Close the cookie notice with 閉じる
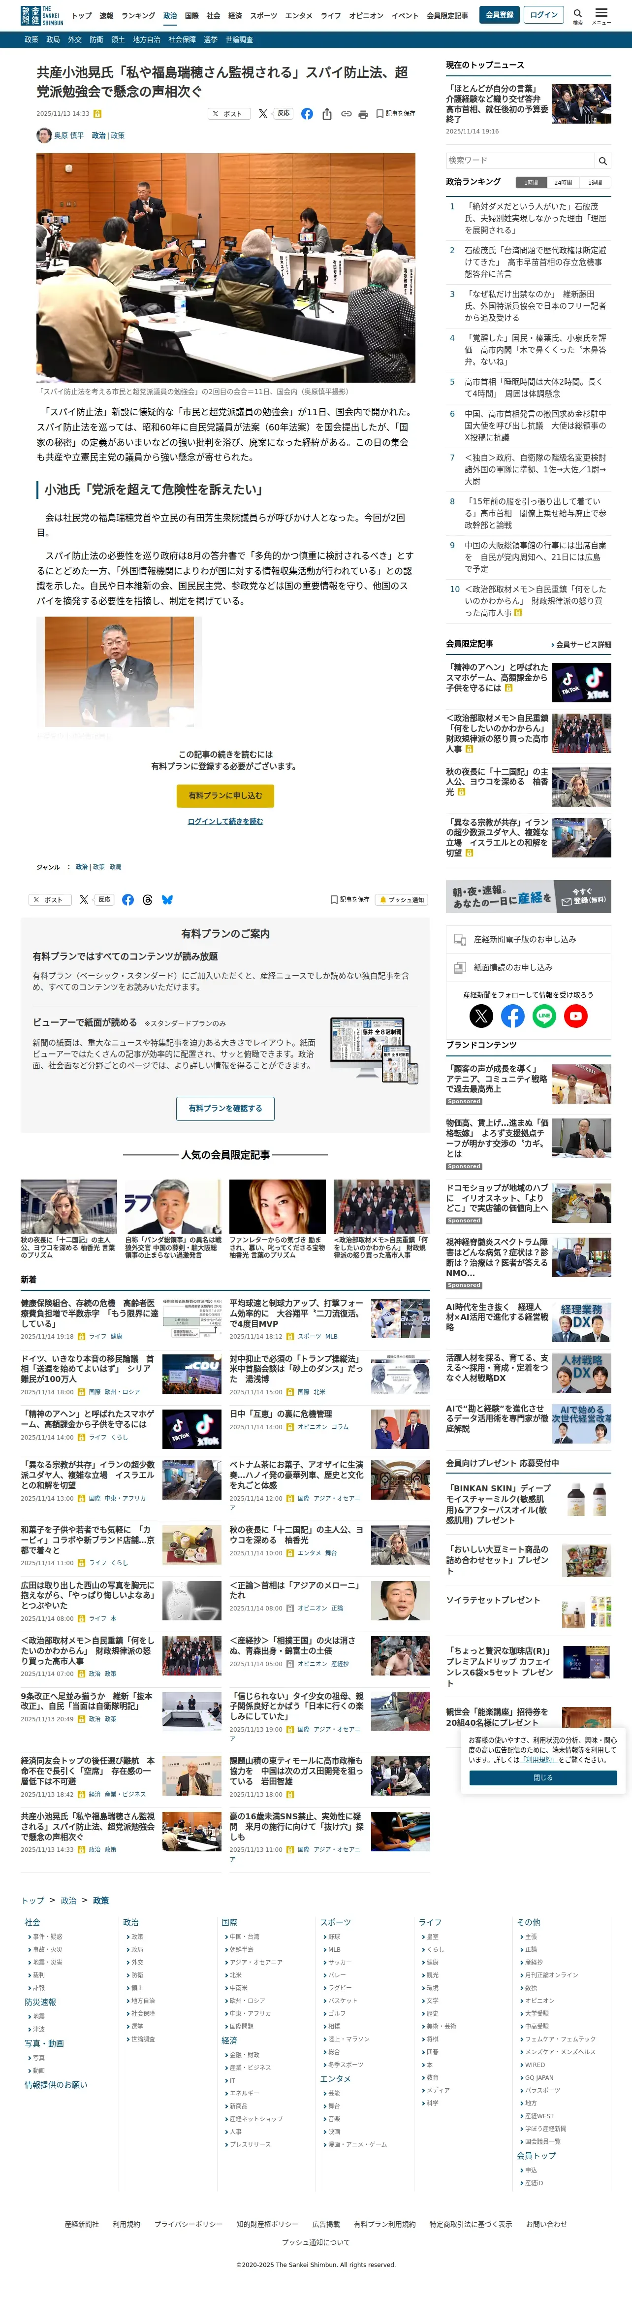632x2300 pixels. [543, 1777]
